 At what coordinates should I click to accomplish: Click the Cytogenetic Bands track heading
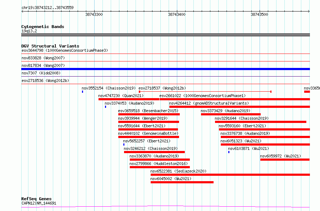pos(43,27)
